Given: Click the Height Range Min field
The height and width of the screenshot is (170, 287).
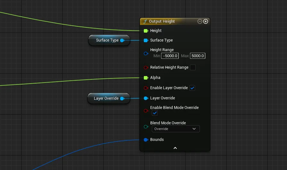Looking at the screenshot, I should [170, 56].
